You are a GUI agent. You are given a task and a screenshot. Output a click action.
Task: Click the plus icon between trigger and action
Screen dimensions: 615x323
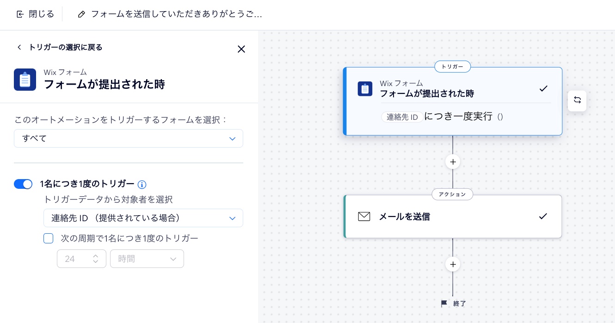pyautogui.click(x=452, y=161)
